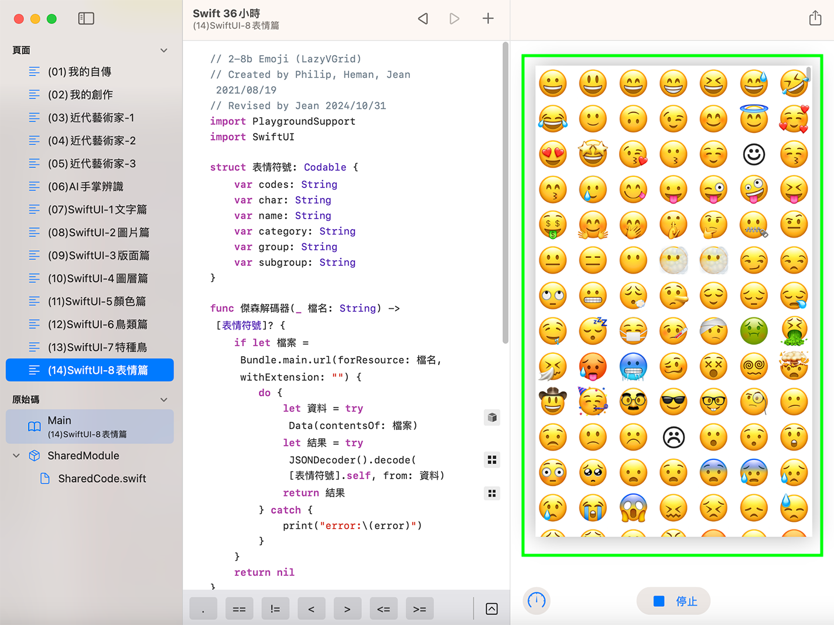Insert the != operator shortcut
Viewport: 834px width, 625px height.
pyautogui.click(x=275, y=609)
